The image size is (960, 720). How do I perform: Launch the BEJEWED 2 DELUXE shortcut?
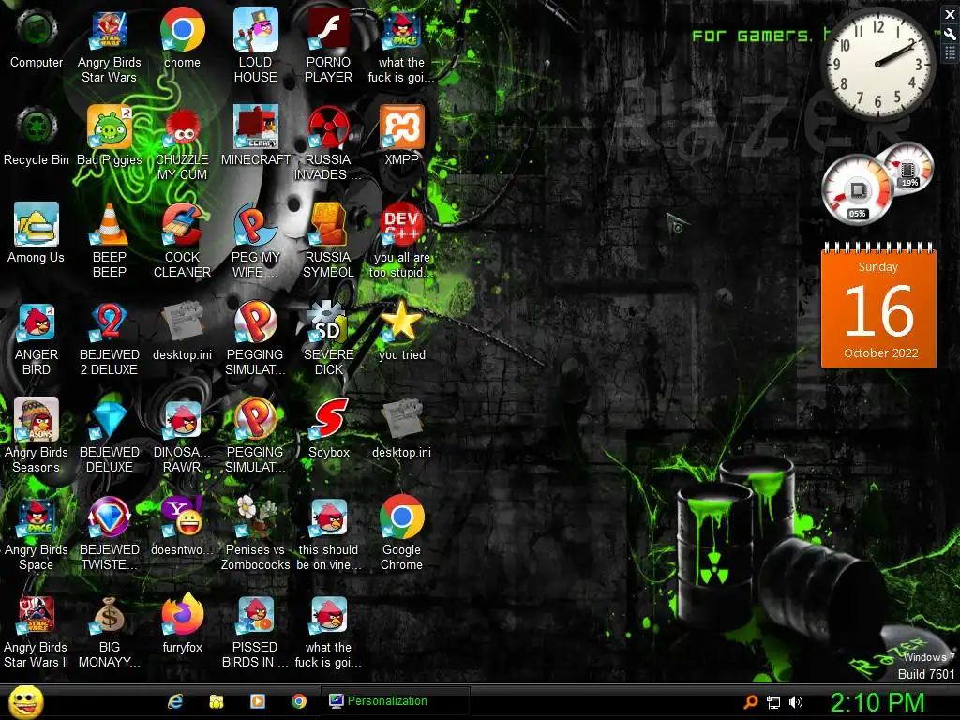click(x=109, y=338)
